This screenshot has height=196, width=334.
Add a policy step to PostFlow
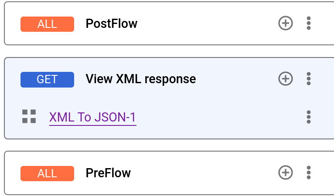coord(285,23)
